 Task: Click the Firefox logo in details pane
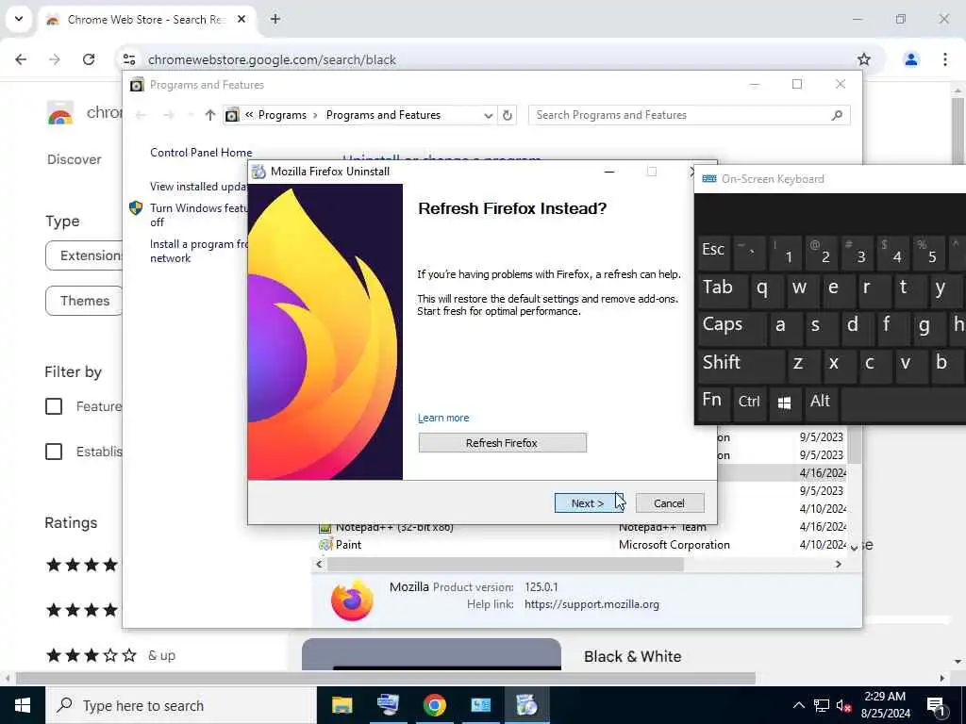click(353, 601)
